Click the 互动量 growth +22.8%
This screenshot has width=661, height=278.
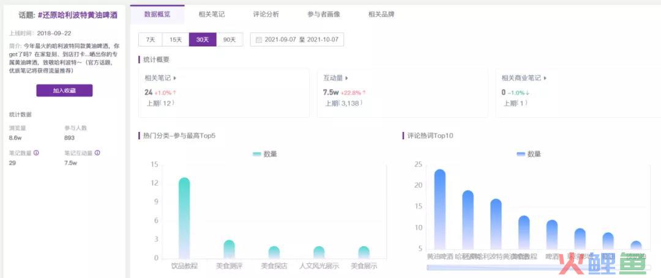tap(353, 92)
